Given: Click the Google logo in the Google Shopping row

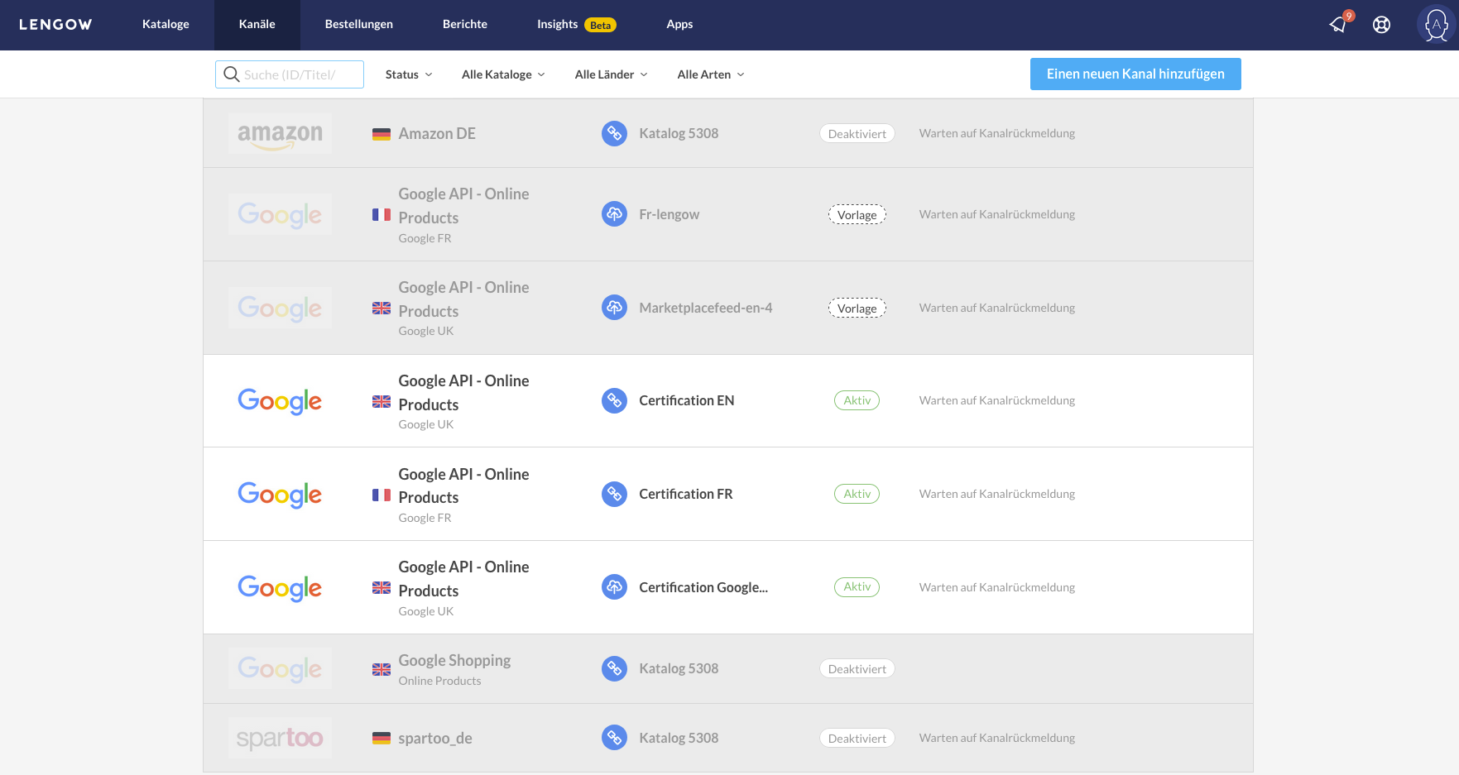Looking at the screenshot, I should pos(280,668).
